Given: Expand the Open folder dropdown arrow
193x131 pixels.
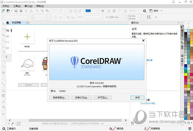Looking at the screenshot, I should 12,11.
